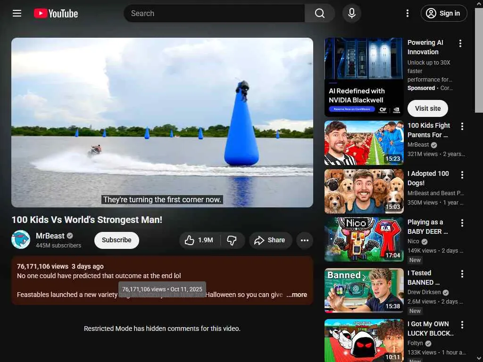Click the New badge under Playing as a BABY DEER
Screen dimensions: 483x362
coord(415,260)
